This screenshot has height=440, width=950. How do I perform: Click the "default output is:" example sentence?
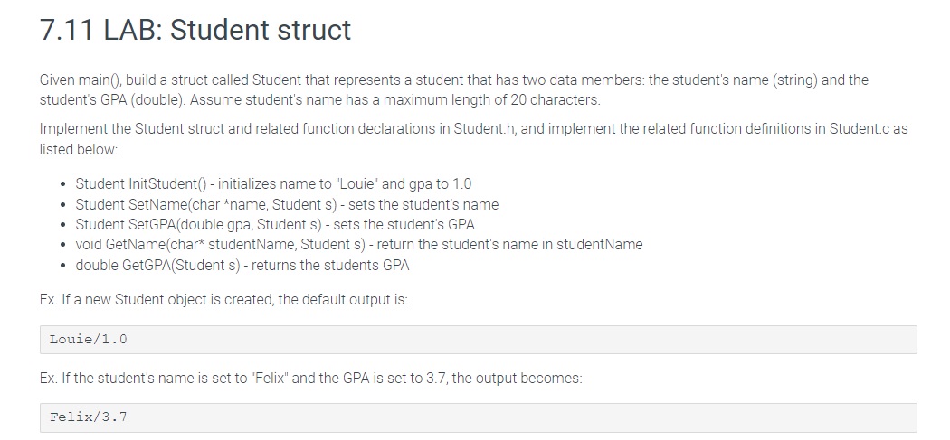pyautogui.click(x=224, y=300)
